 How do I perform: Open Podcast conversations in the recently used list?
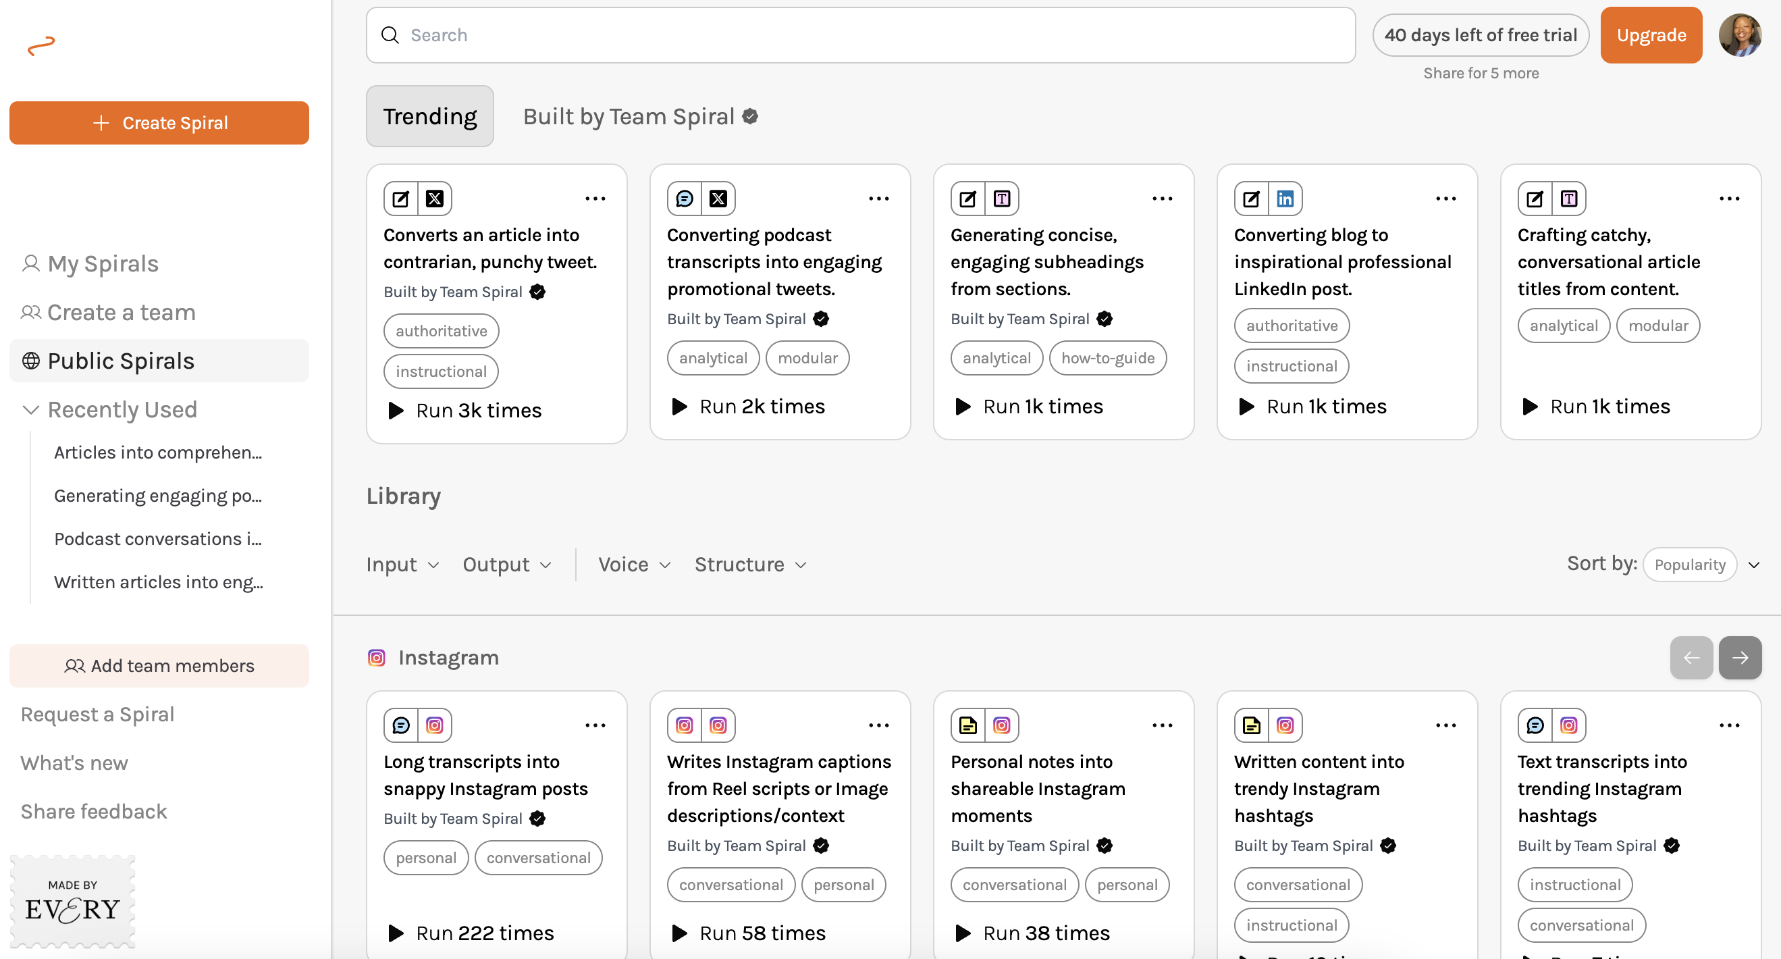tap(157, 539)
